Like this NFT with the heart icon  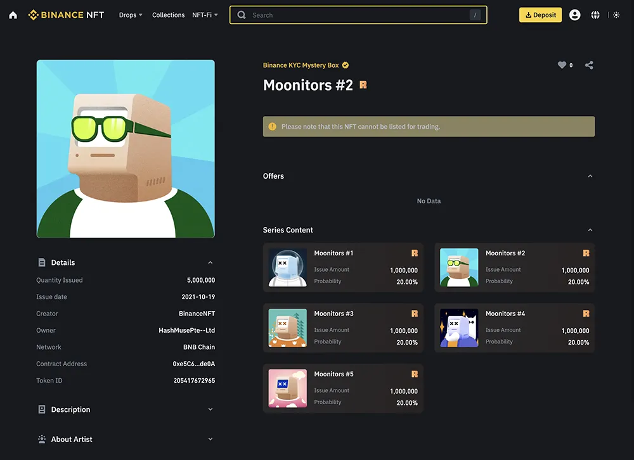[x=562, y=65]
